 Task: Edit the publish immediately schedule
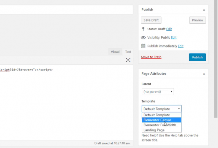(x=181, y=46)
